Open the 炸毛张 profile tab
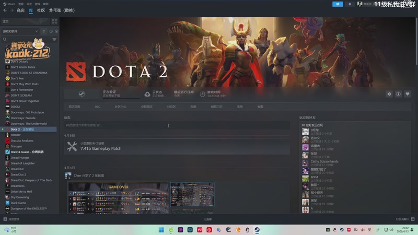The height and width of the screenshot is (235, 418). pos(62,10)
